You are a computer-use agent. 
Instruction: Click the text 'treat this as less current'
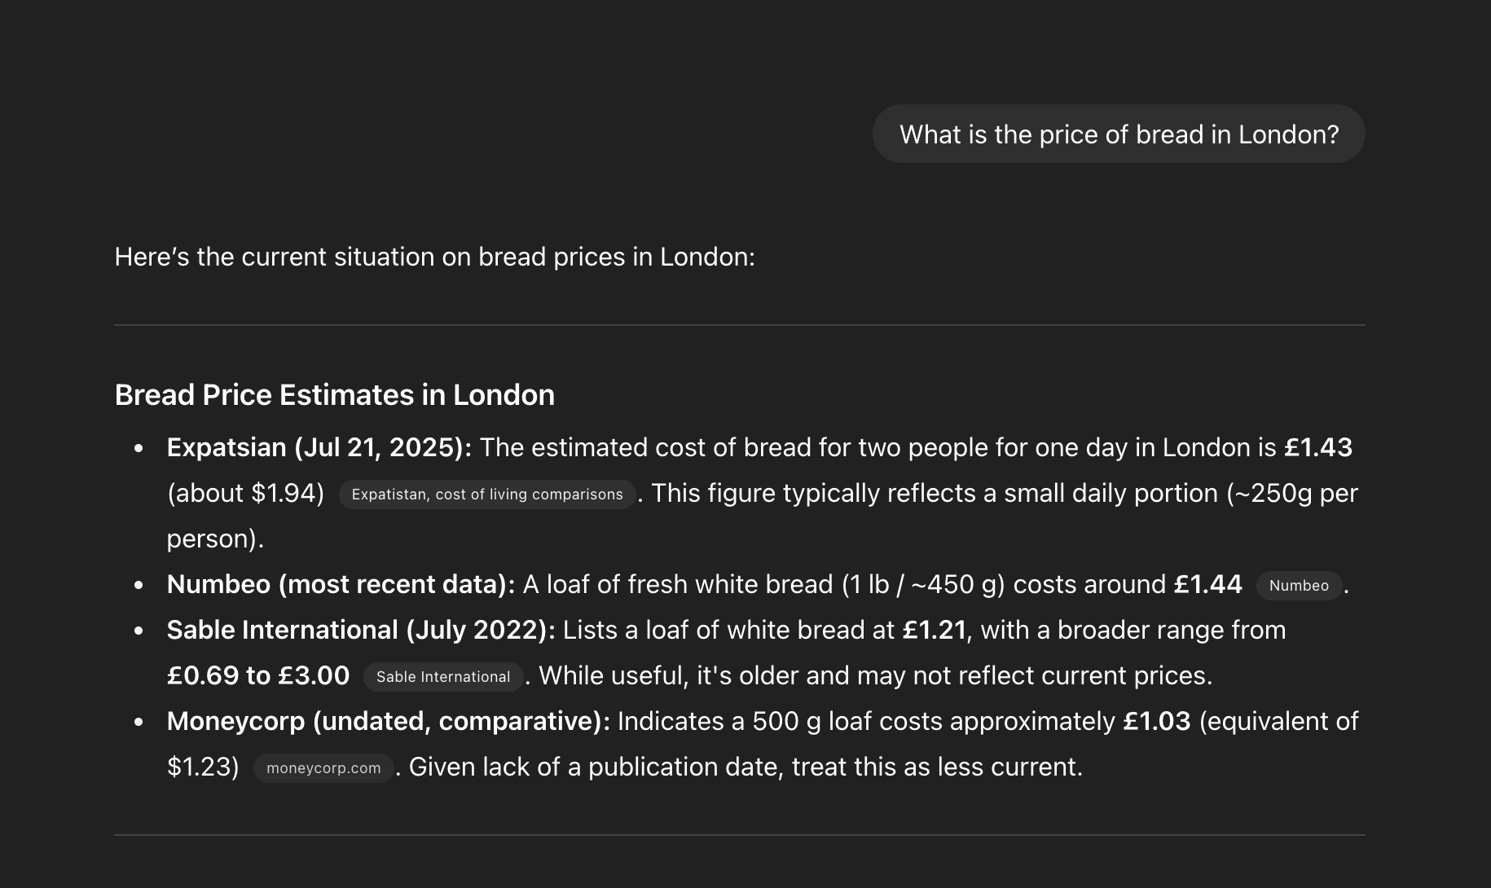tap(935, 767)
